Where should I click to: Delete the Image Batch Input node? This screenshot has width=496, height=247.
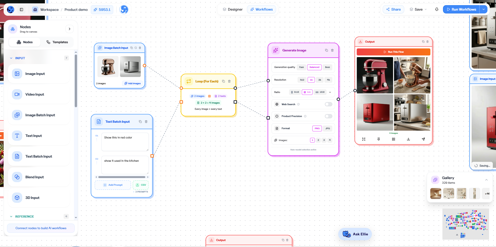coord(140,48)
